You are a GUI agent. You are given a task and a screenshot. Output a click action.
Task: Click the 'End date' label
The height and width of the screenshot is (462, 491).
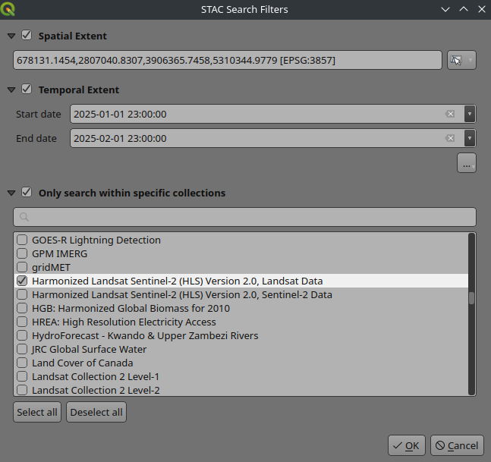(x=36, y=138)
